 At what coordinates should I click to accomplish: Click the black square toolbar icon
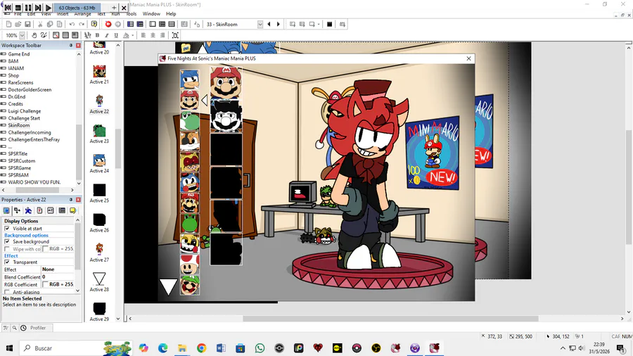click(x=329, y=24)
